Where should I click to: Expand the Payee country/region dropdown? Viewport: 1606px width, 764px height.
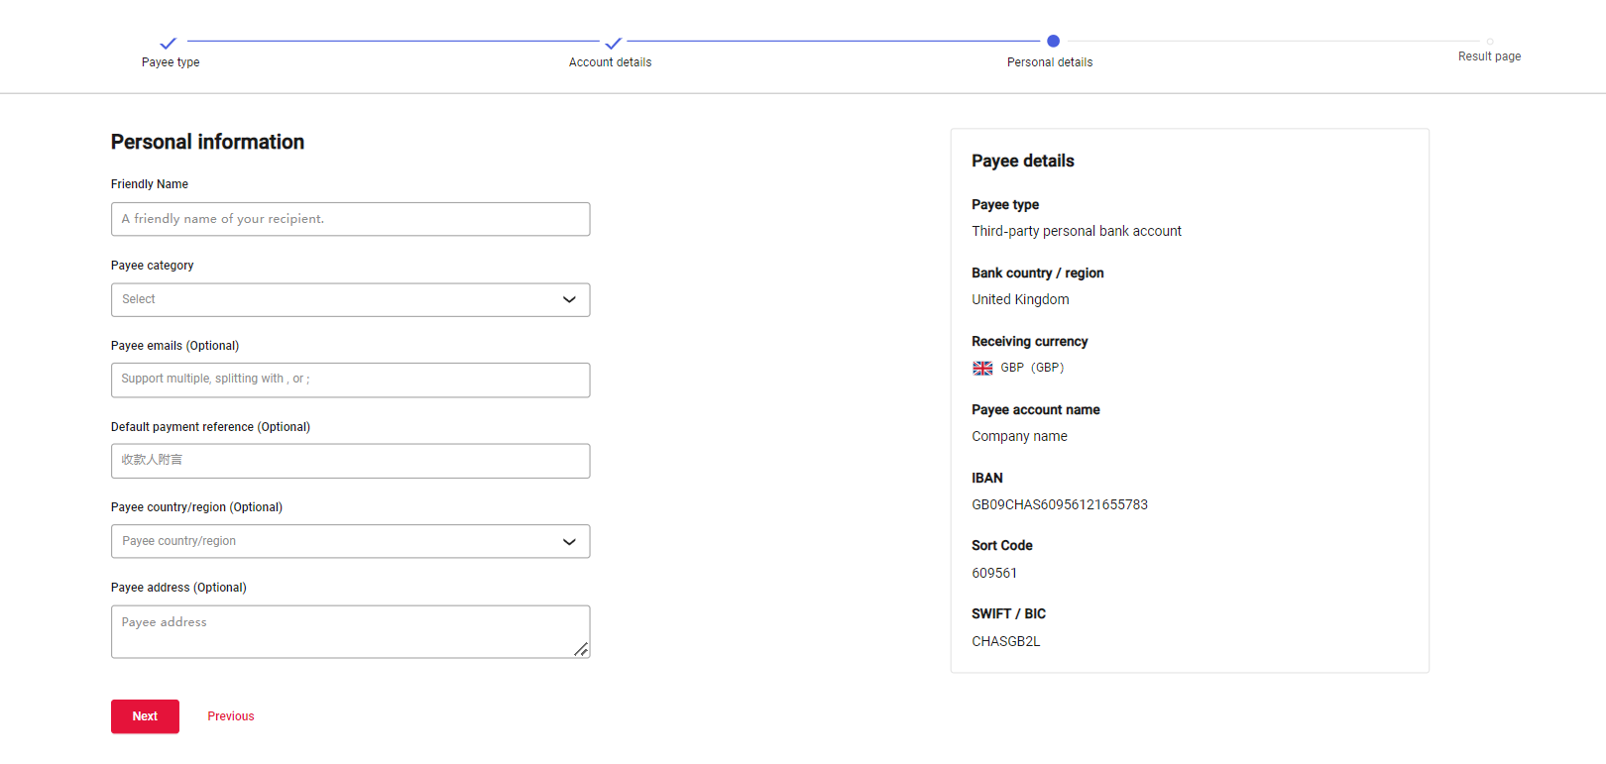pos(337,541)
